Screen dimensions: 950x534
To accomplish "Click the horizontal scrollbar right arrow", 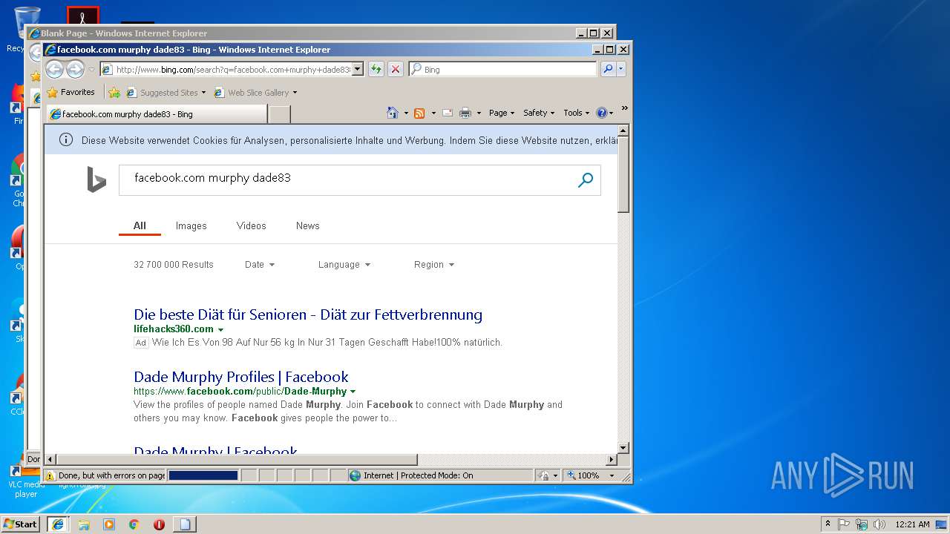I will point(612,460).
